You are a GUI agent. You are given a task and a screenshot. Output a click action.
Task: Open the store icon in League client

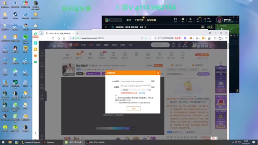(x=198, y=20)
